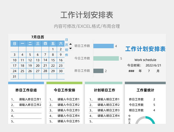Select day 1 in the July calendar
The height and width of the screenshot is (132, 174).
coord(53,49)
